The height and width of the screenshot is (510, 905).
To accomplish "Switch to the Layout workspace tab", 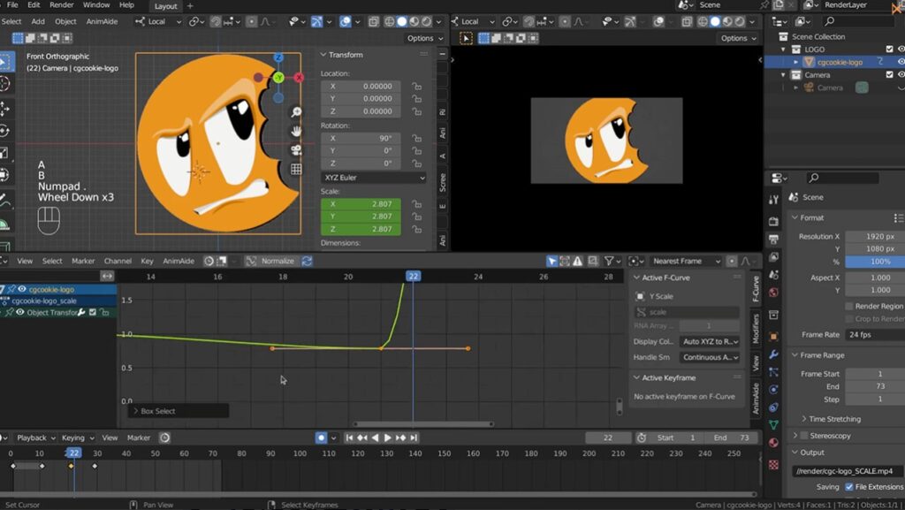I will point(165,6).
